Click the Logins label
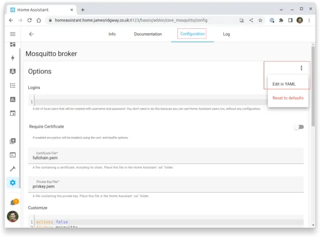Viewport: 320px width, 237px height. click(x=34, y=88)
